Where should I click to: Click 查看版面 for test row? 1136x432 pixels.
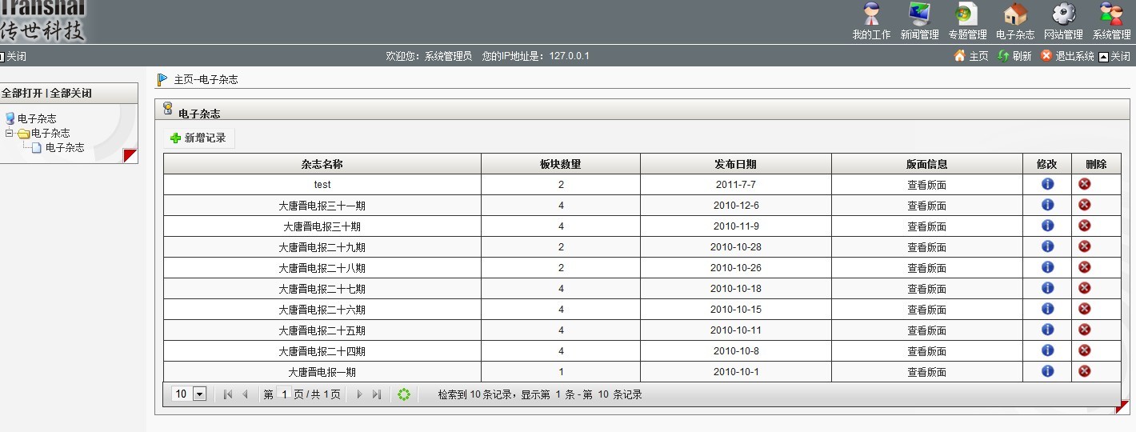click(x=927, y=185)
